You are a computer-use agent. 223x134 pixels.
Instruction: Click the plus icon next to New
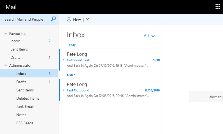pos(69,19)
